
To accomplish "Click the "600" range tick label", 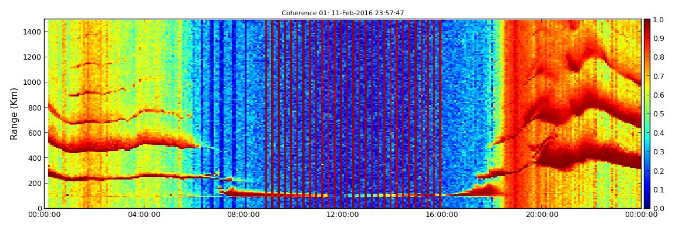I will (35, 133).
